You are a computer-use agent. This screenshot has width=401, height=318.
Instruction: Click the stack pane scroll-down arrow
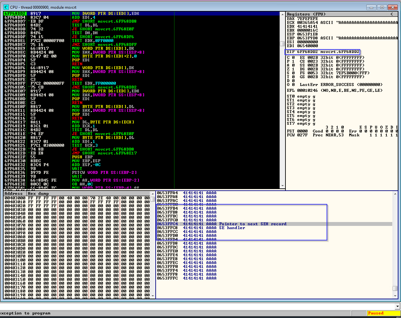point(395,296)
